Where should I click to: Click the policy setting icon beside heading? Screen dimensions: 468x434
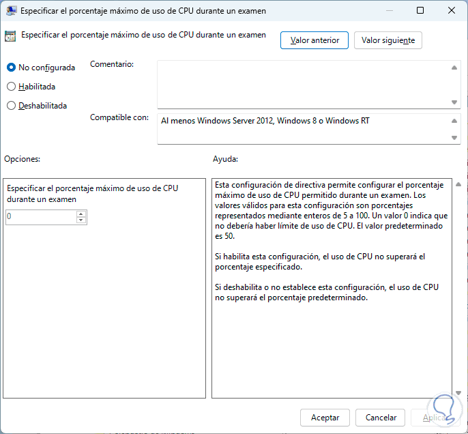coord(10,36)
